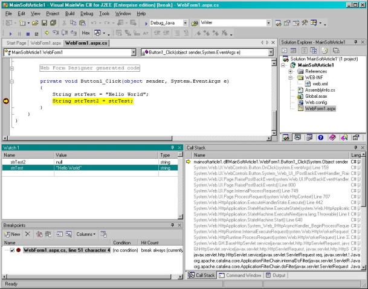Pin the Watch 1 panel
Image resolution: width=368 pixels, height=289 pixels.
pyautogui.click(x=172, y=147)
